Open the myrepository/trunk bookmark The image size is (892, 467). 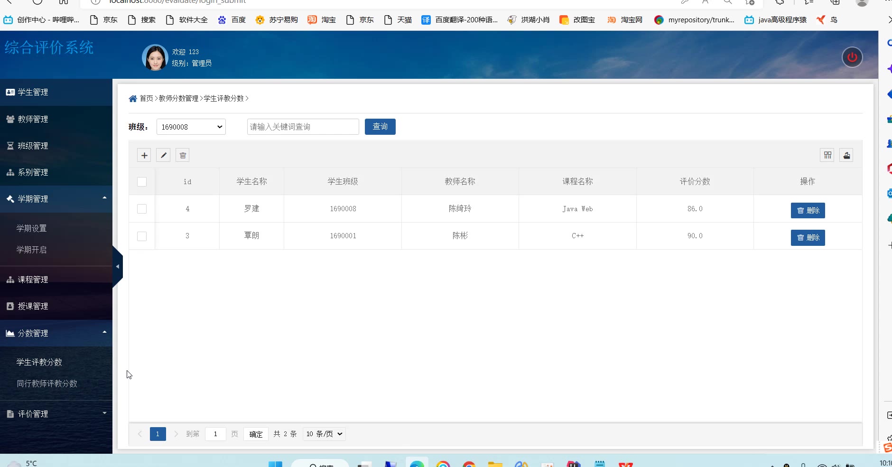694,20
